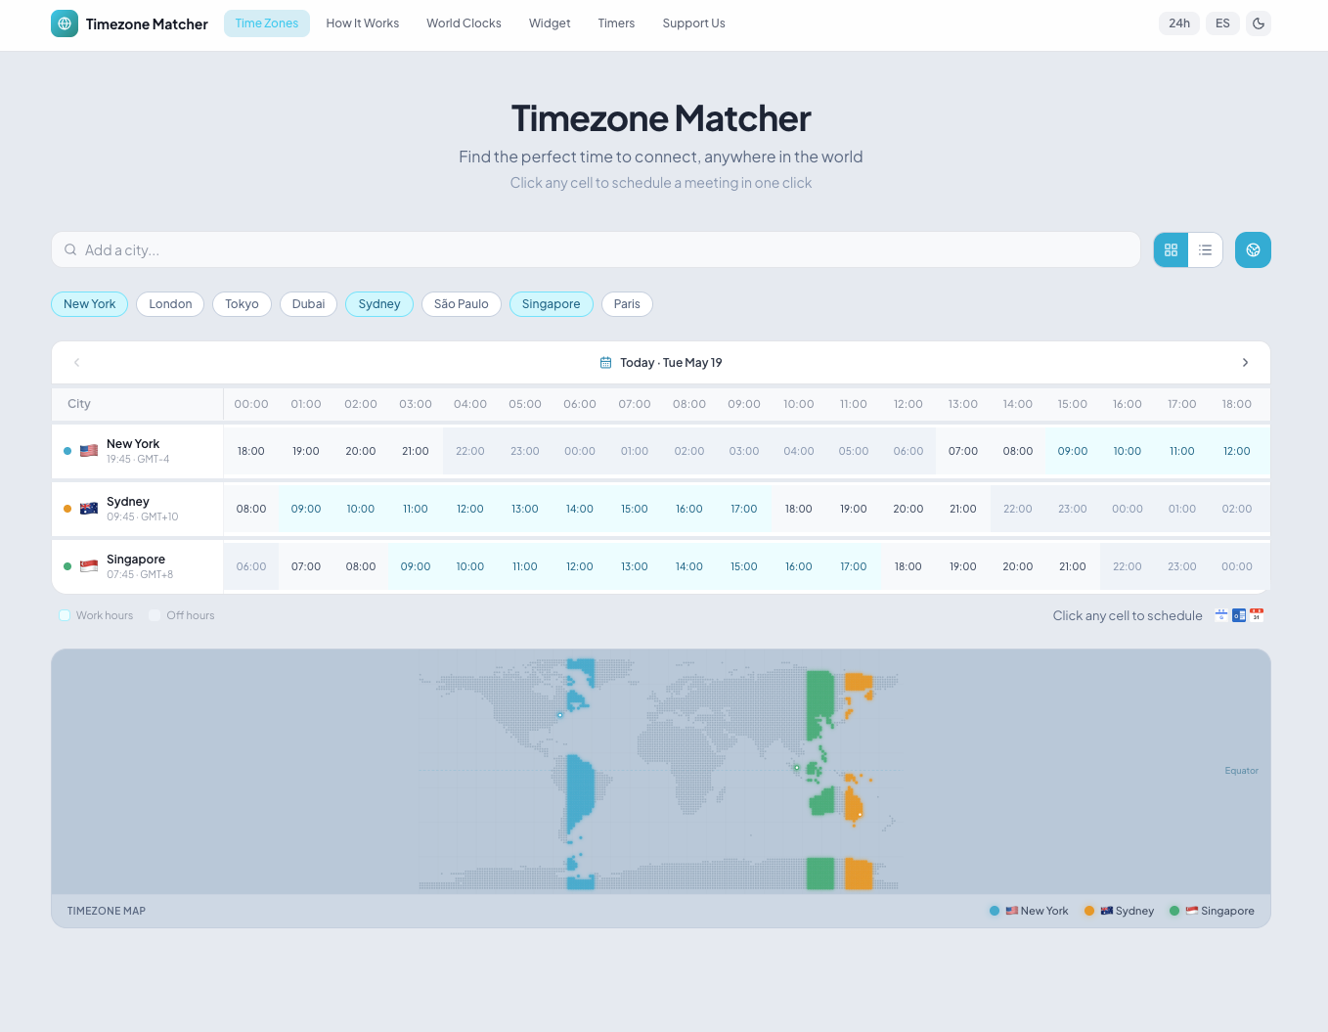The image size is (1328, 1032).
Task: Click the calendar icon beside Today
Action: (605, 363)
